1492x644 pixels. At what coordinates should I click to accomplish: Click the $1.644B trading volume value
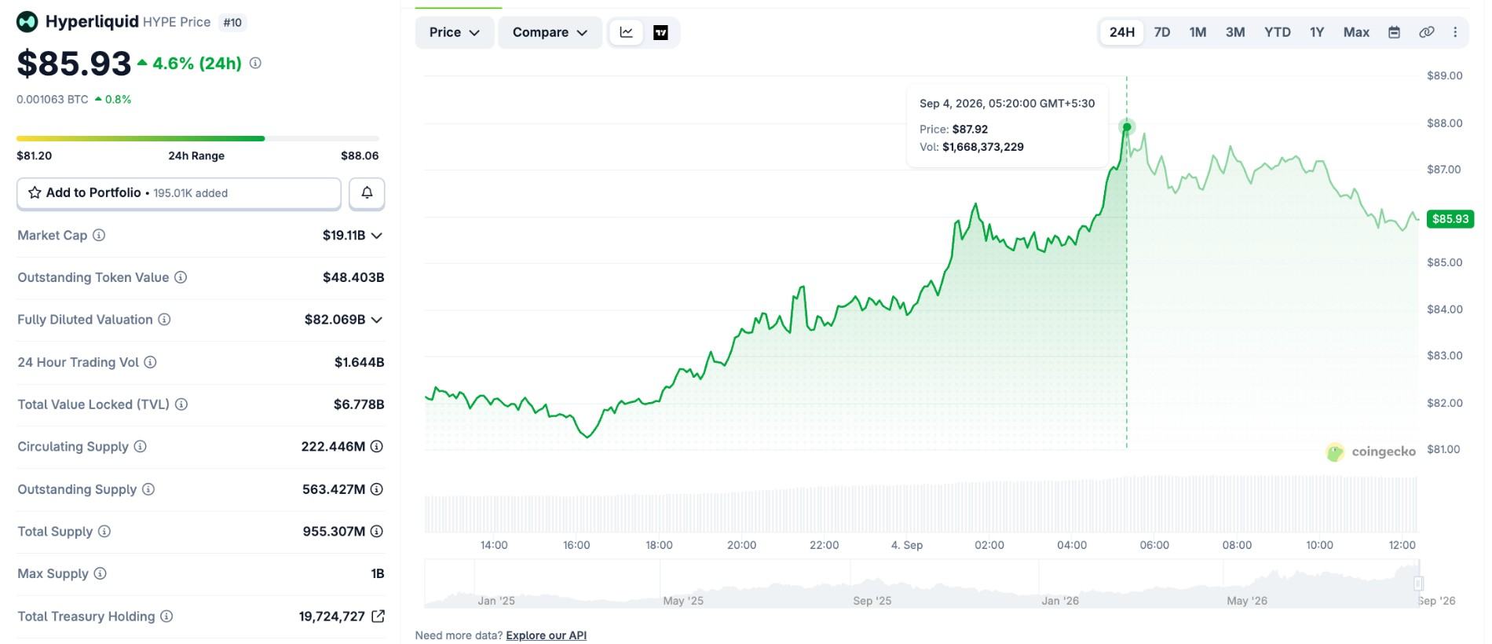pyautogui.click(x=359, y=362)
